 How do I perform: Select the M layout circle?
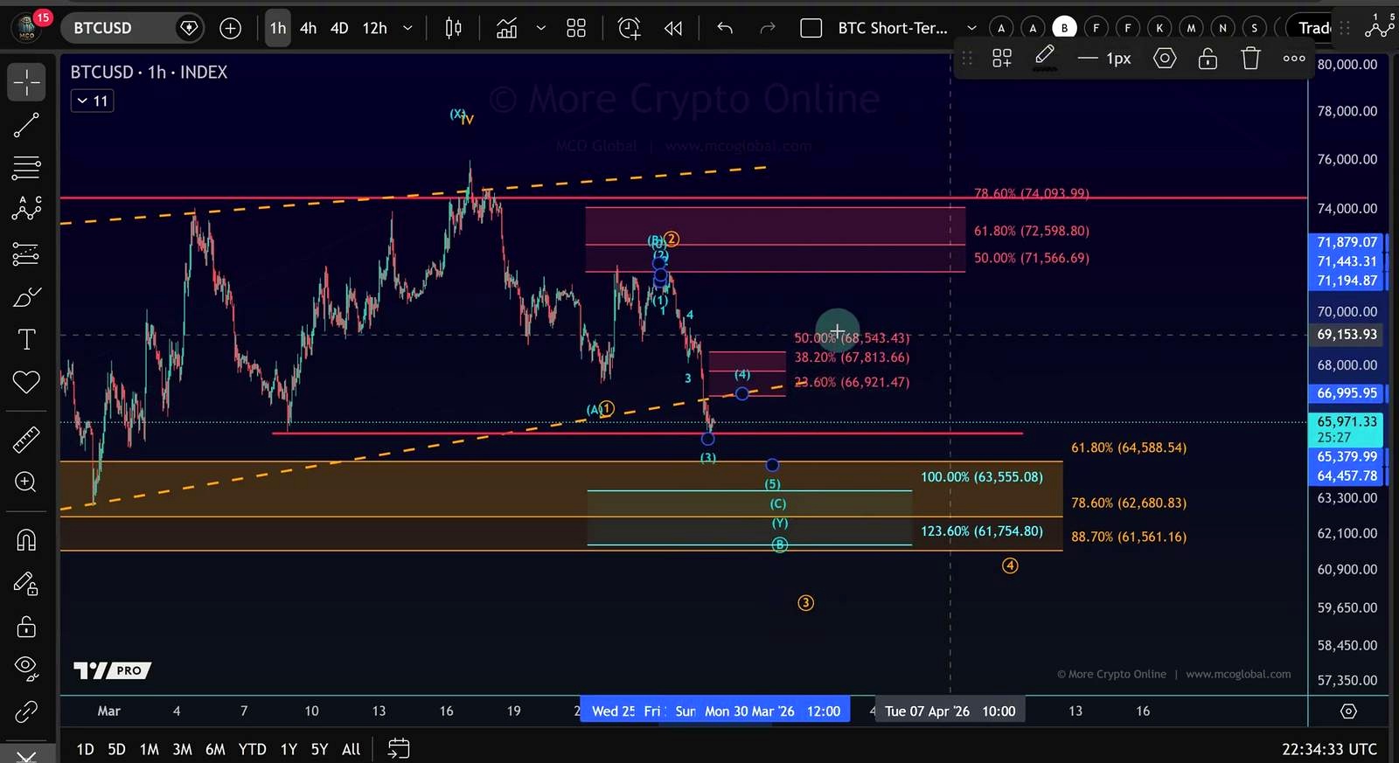click(1191, 28)
